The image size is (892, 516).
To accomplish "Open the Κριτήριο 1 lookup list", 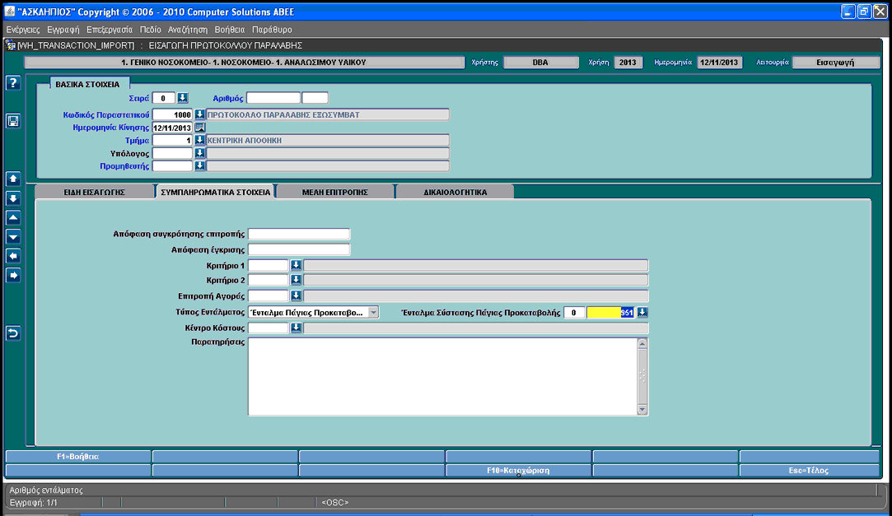I will click(296, 265).
